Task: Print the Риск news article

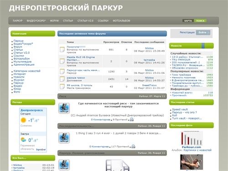Action: (x=132, y=119)
